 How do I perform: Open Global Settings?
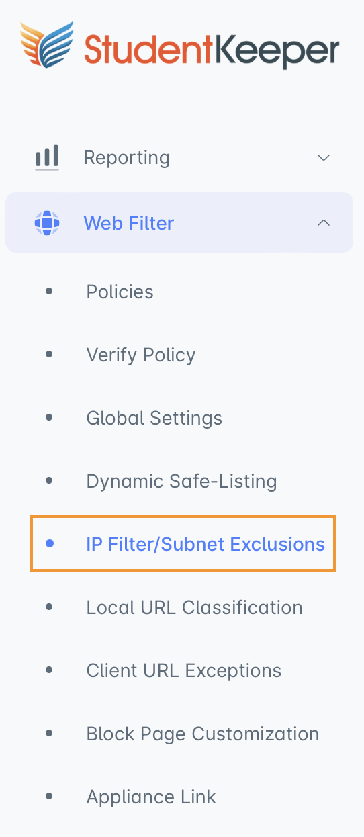click(x=154, y=418)
